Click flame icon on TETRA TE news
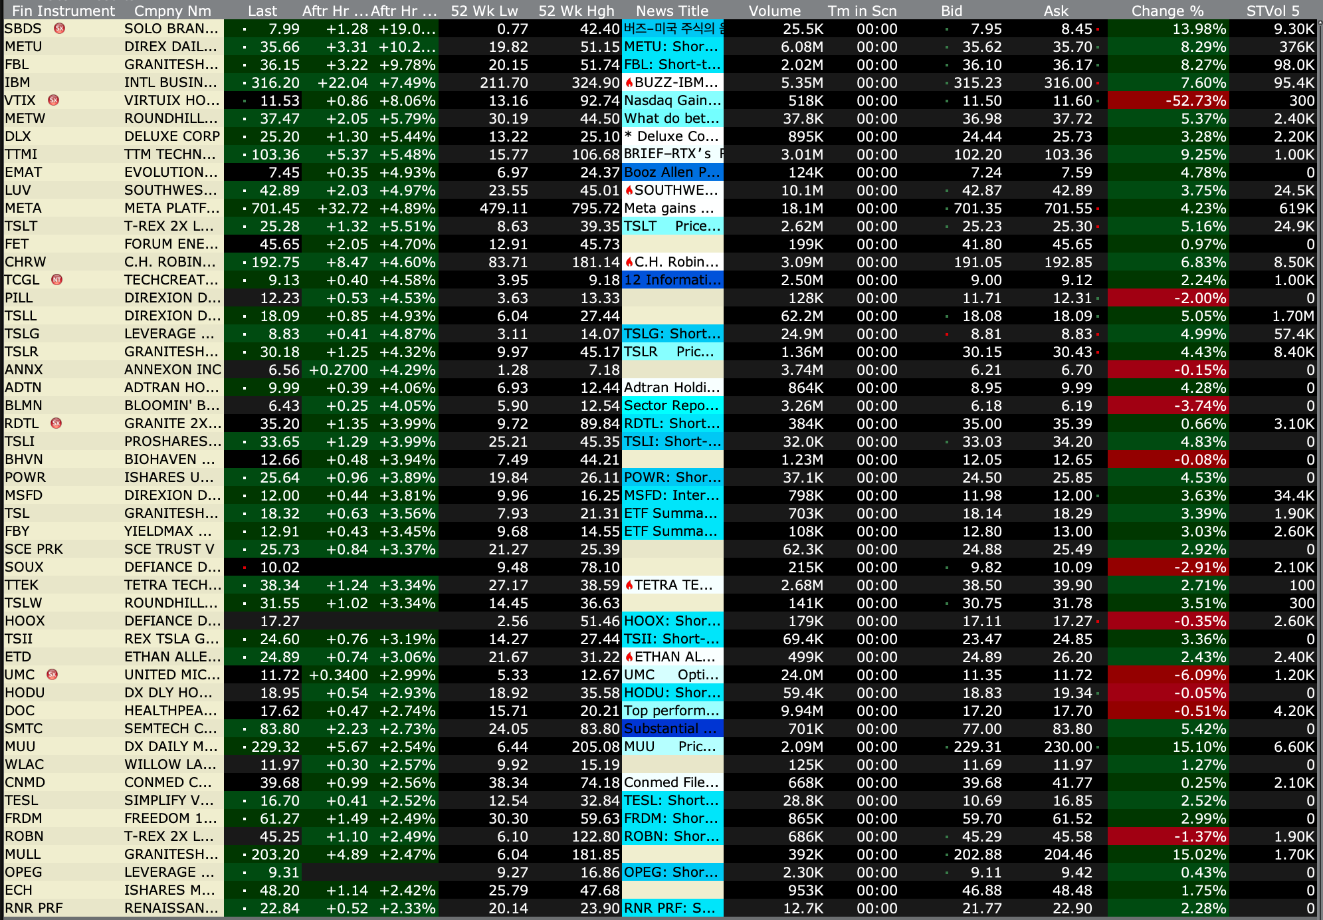 [629, 586]
